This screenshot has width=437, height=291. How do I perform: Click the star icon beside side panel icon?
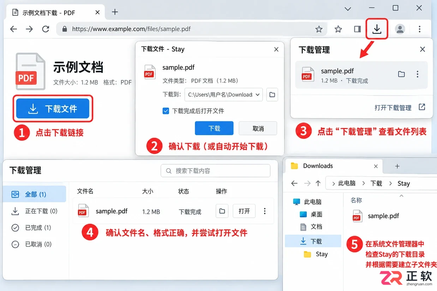[338, 29]
